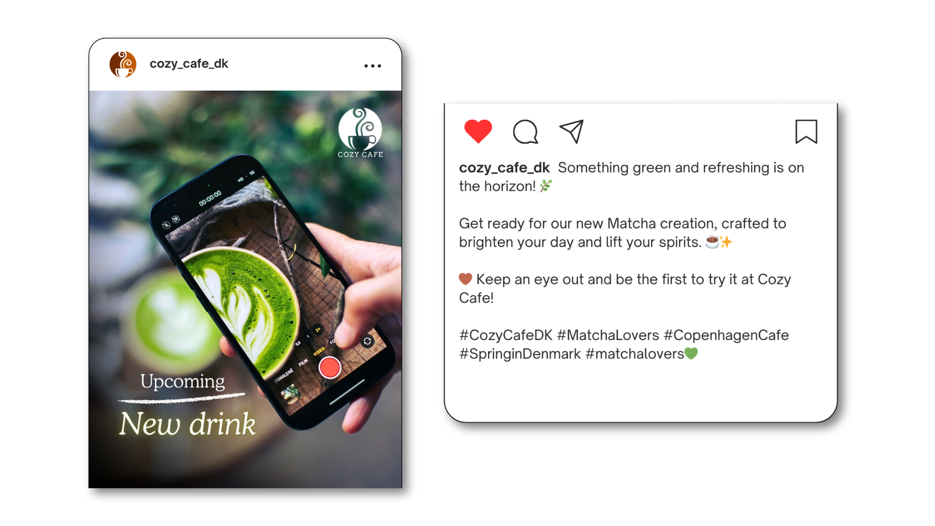Open the #CopenhagenCafe hashtag
The image size is (935, 526).
[726, 335]
